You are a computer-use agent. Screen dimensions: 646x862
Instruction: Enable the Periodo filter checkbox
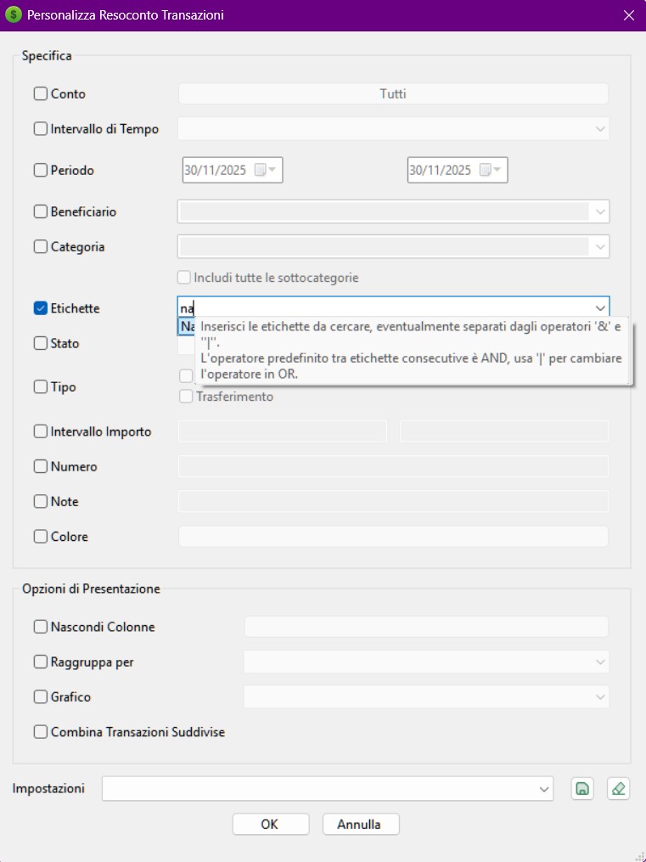coord(41,170)
